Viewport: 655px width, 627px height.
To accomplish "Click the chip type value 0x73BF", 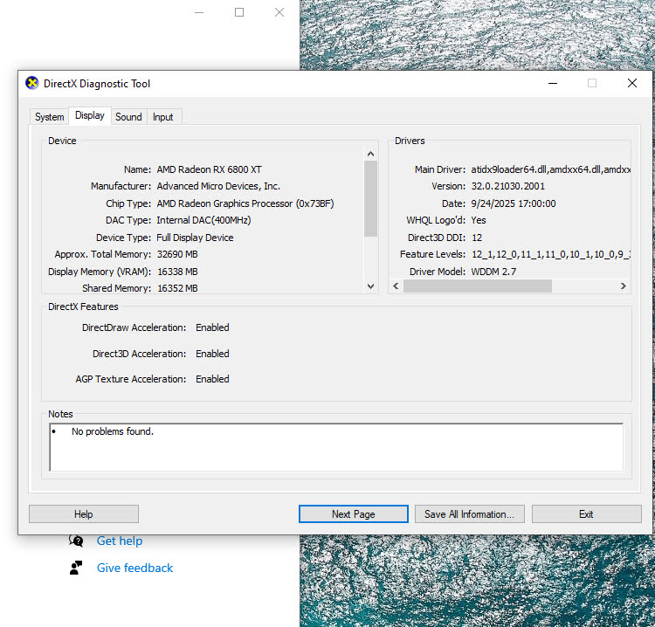I will [315, 203].
